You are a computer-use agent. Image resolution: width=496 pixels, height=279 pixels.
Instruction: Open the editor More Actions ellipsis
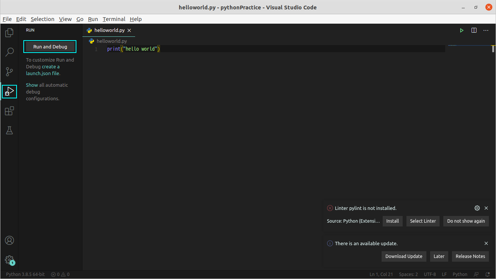[486, 30]
